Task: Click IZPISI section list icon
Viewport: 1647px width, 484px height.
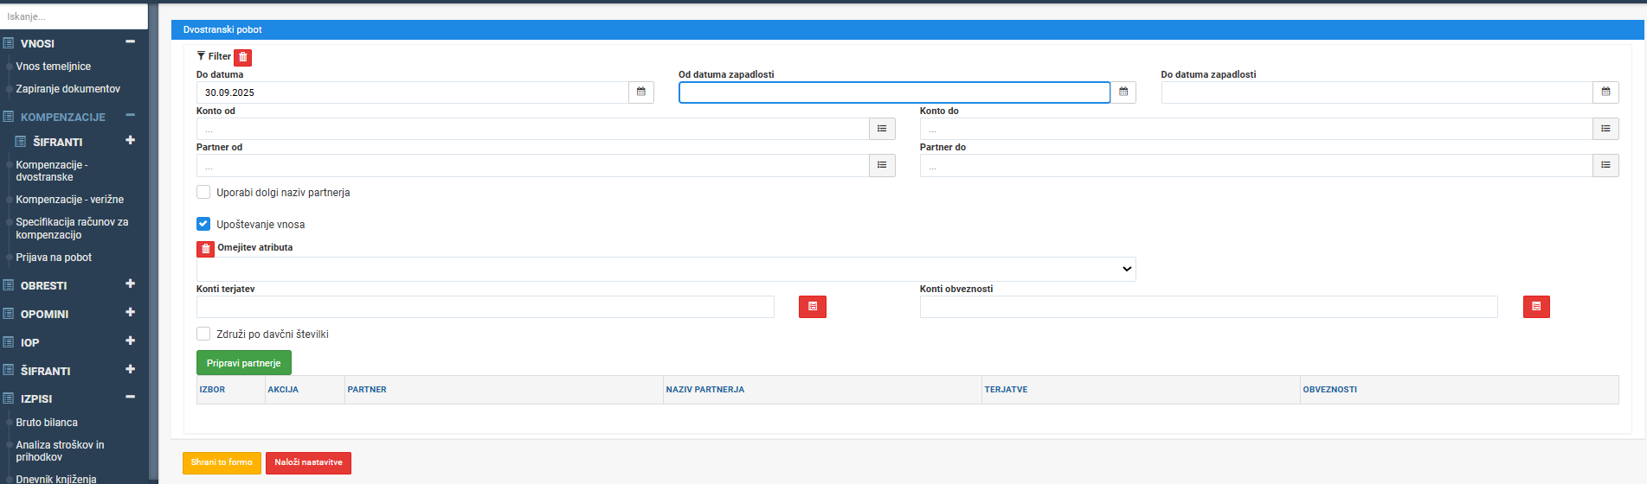Action: coord(8,398)
